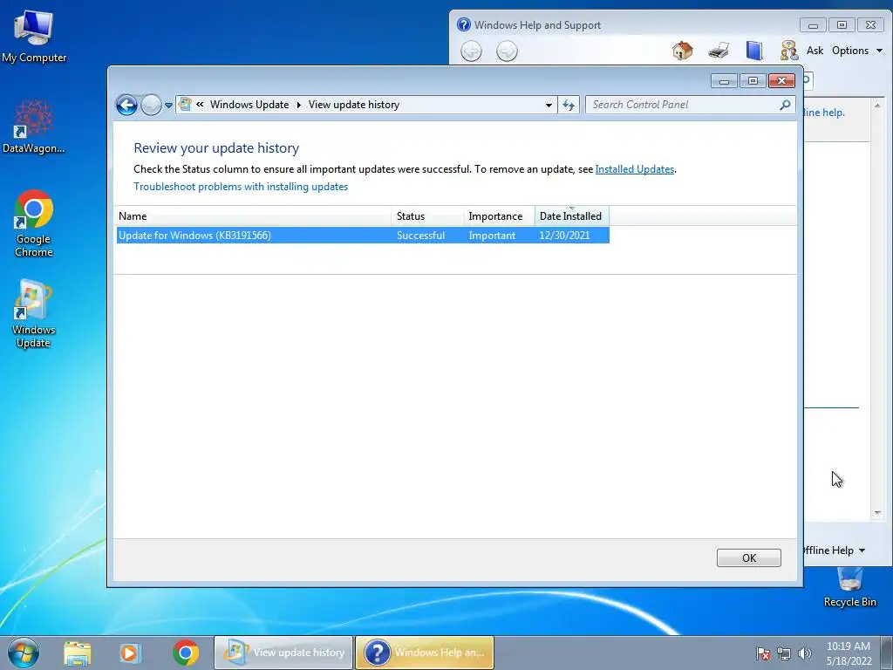Open the Recycle Bin on desktop

click(x=849, y=588)
